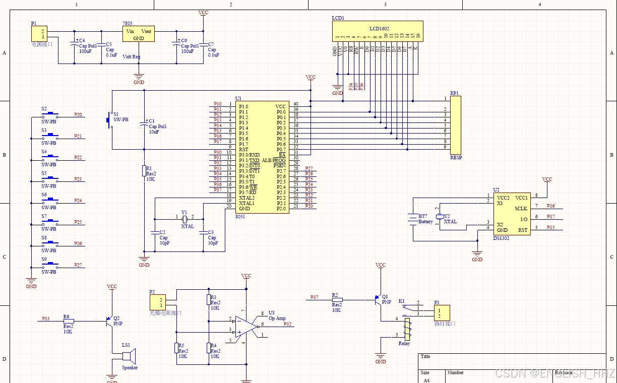Image resolution: width=617 pixels, height=383 pixels.
Task: Click the P16 net label on DS1302 SCLK
Action: coord(550,206)
